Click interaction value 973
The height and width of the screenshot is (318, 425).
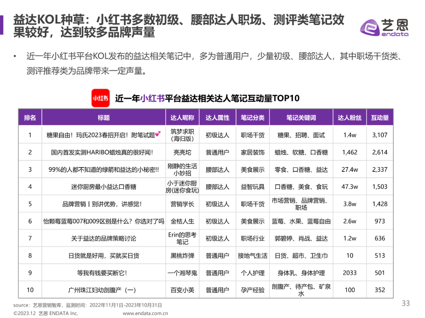pyautogui.click(x=380, y=221)
